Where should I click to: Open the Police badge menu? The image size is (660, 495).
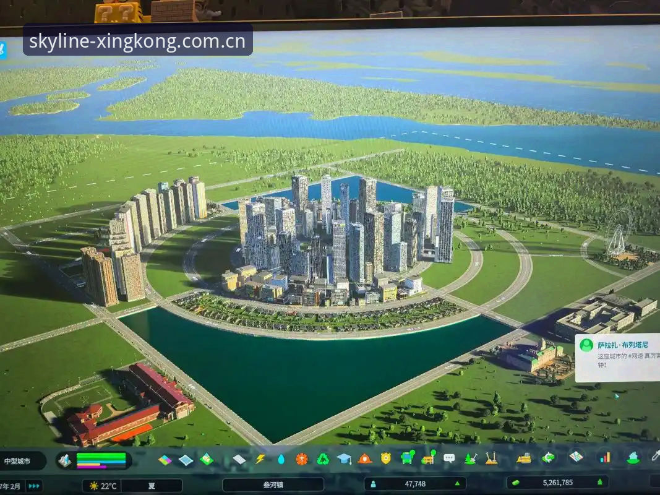[385, 458]
